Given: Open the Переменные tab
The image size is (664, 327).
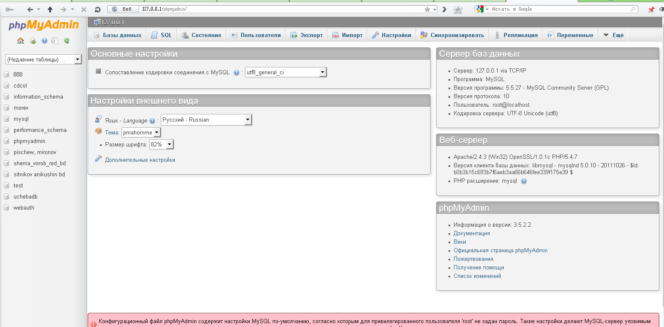Looking at the screenshot, I should [570, 35].
